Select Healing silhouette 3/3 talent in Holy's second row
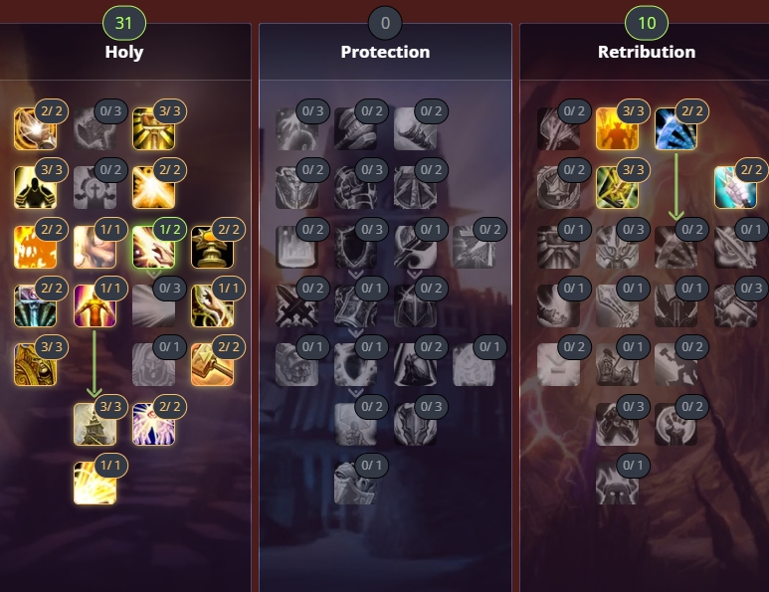Screen dimensions: 769x592 click(x=35, y=188)
